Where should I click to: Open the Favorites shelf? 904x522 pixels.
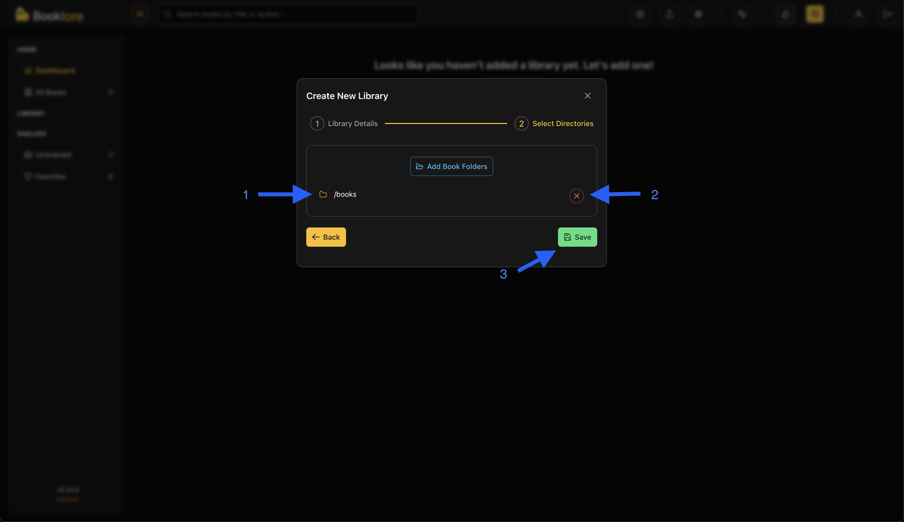coord(50,177)
